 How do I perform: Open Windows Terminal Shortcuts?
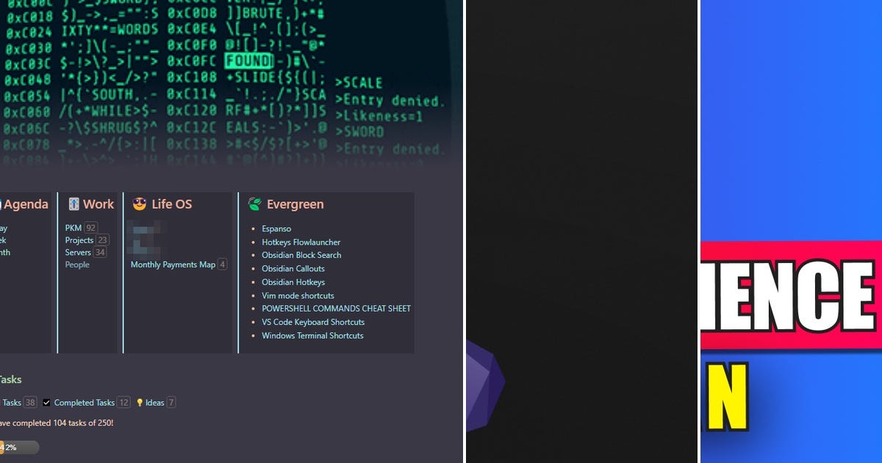click(313, 335)
